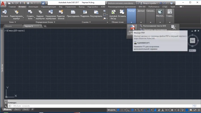Image resolution: width=201 pixels, height=113 pixels.
Task: Open the Управление ribbon tab
Action: (x=70, y=7)
